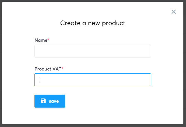Click the far right end of Name field
This screenshot has height=127, width=186.
pos(148,51)
